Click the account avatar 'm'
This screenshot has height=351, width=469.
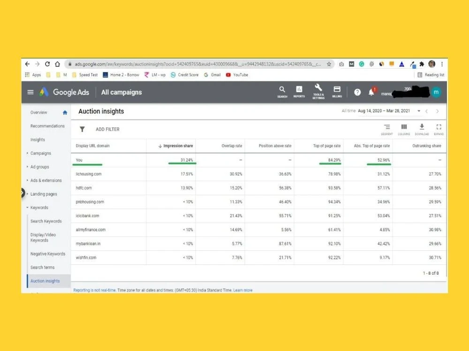coord(436,92)
